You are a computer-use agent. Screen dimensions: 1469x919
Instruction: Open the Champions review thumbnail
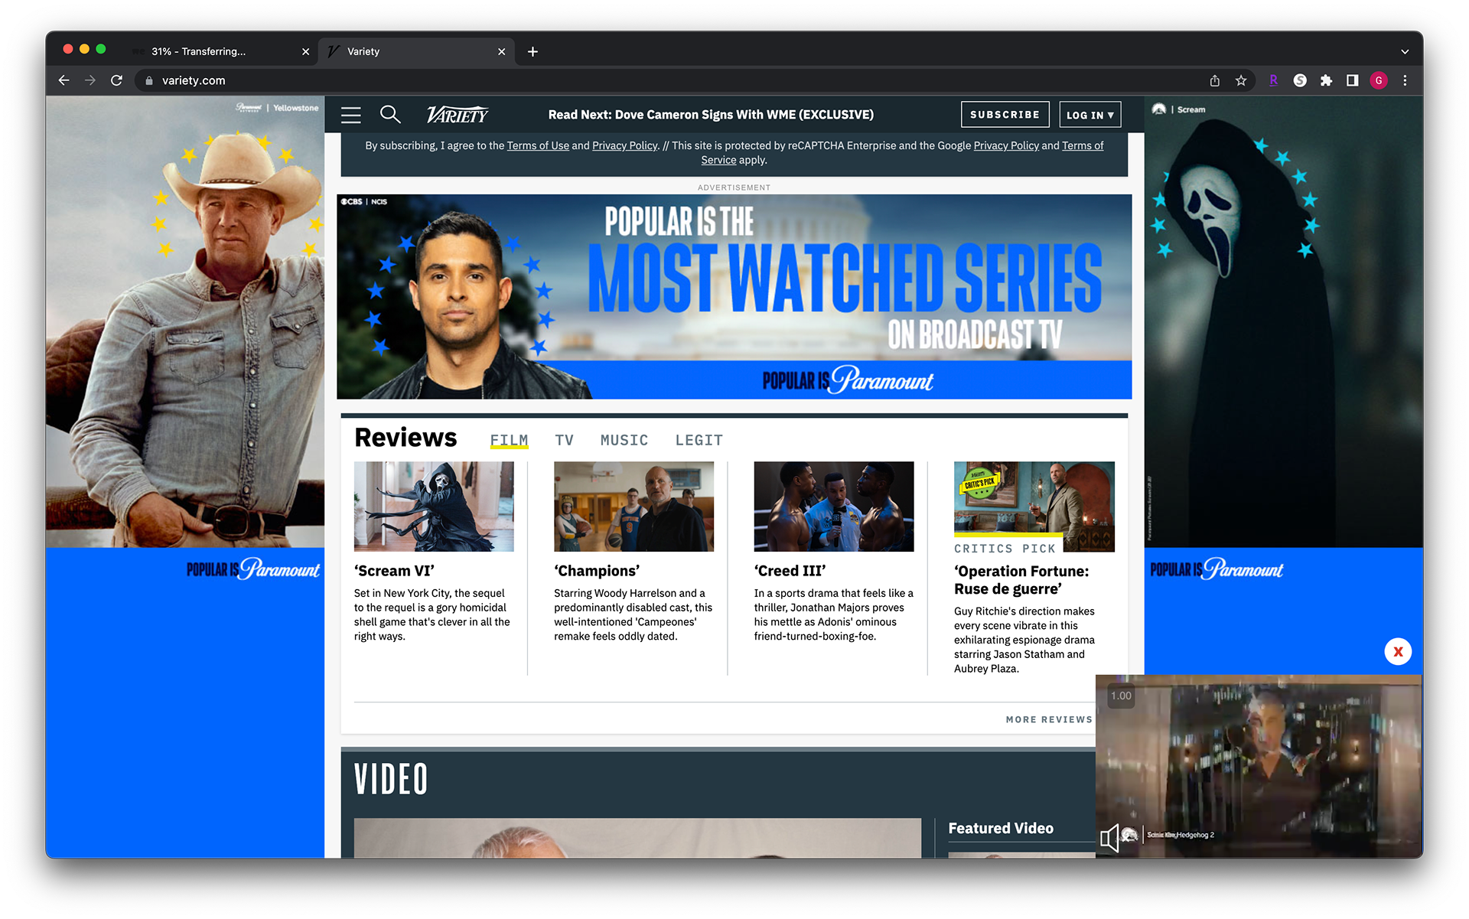click(634, 506)
